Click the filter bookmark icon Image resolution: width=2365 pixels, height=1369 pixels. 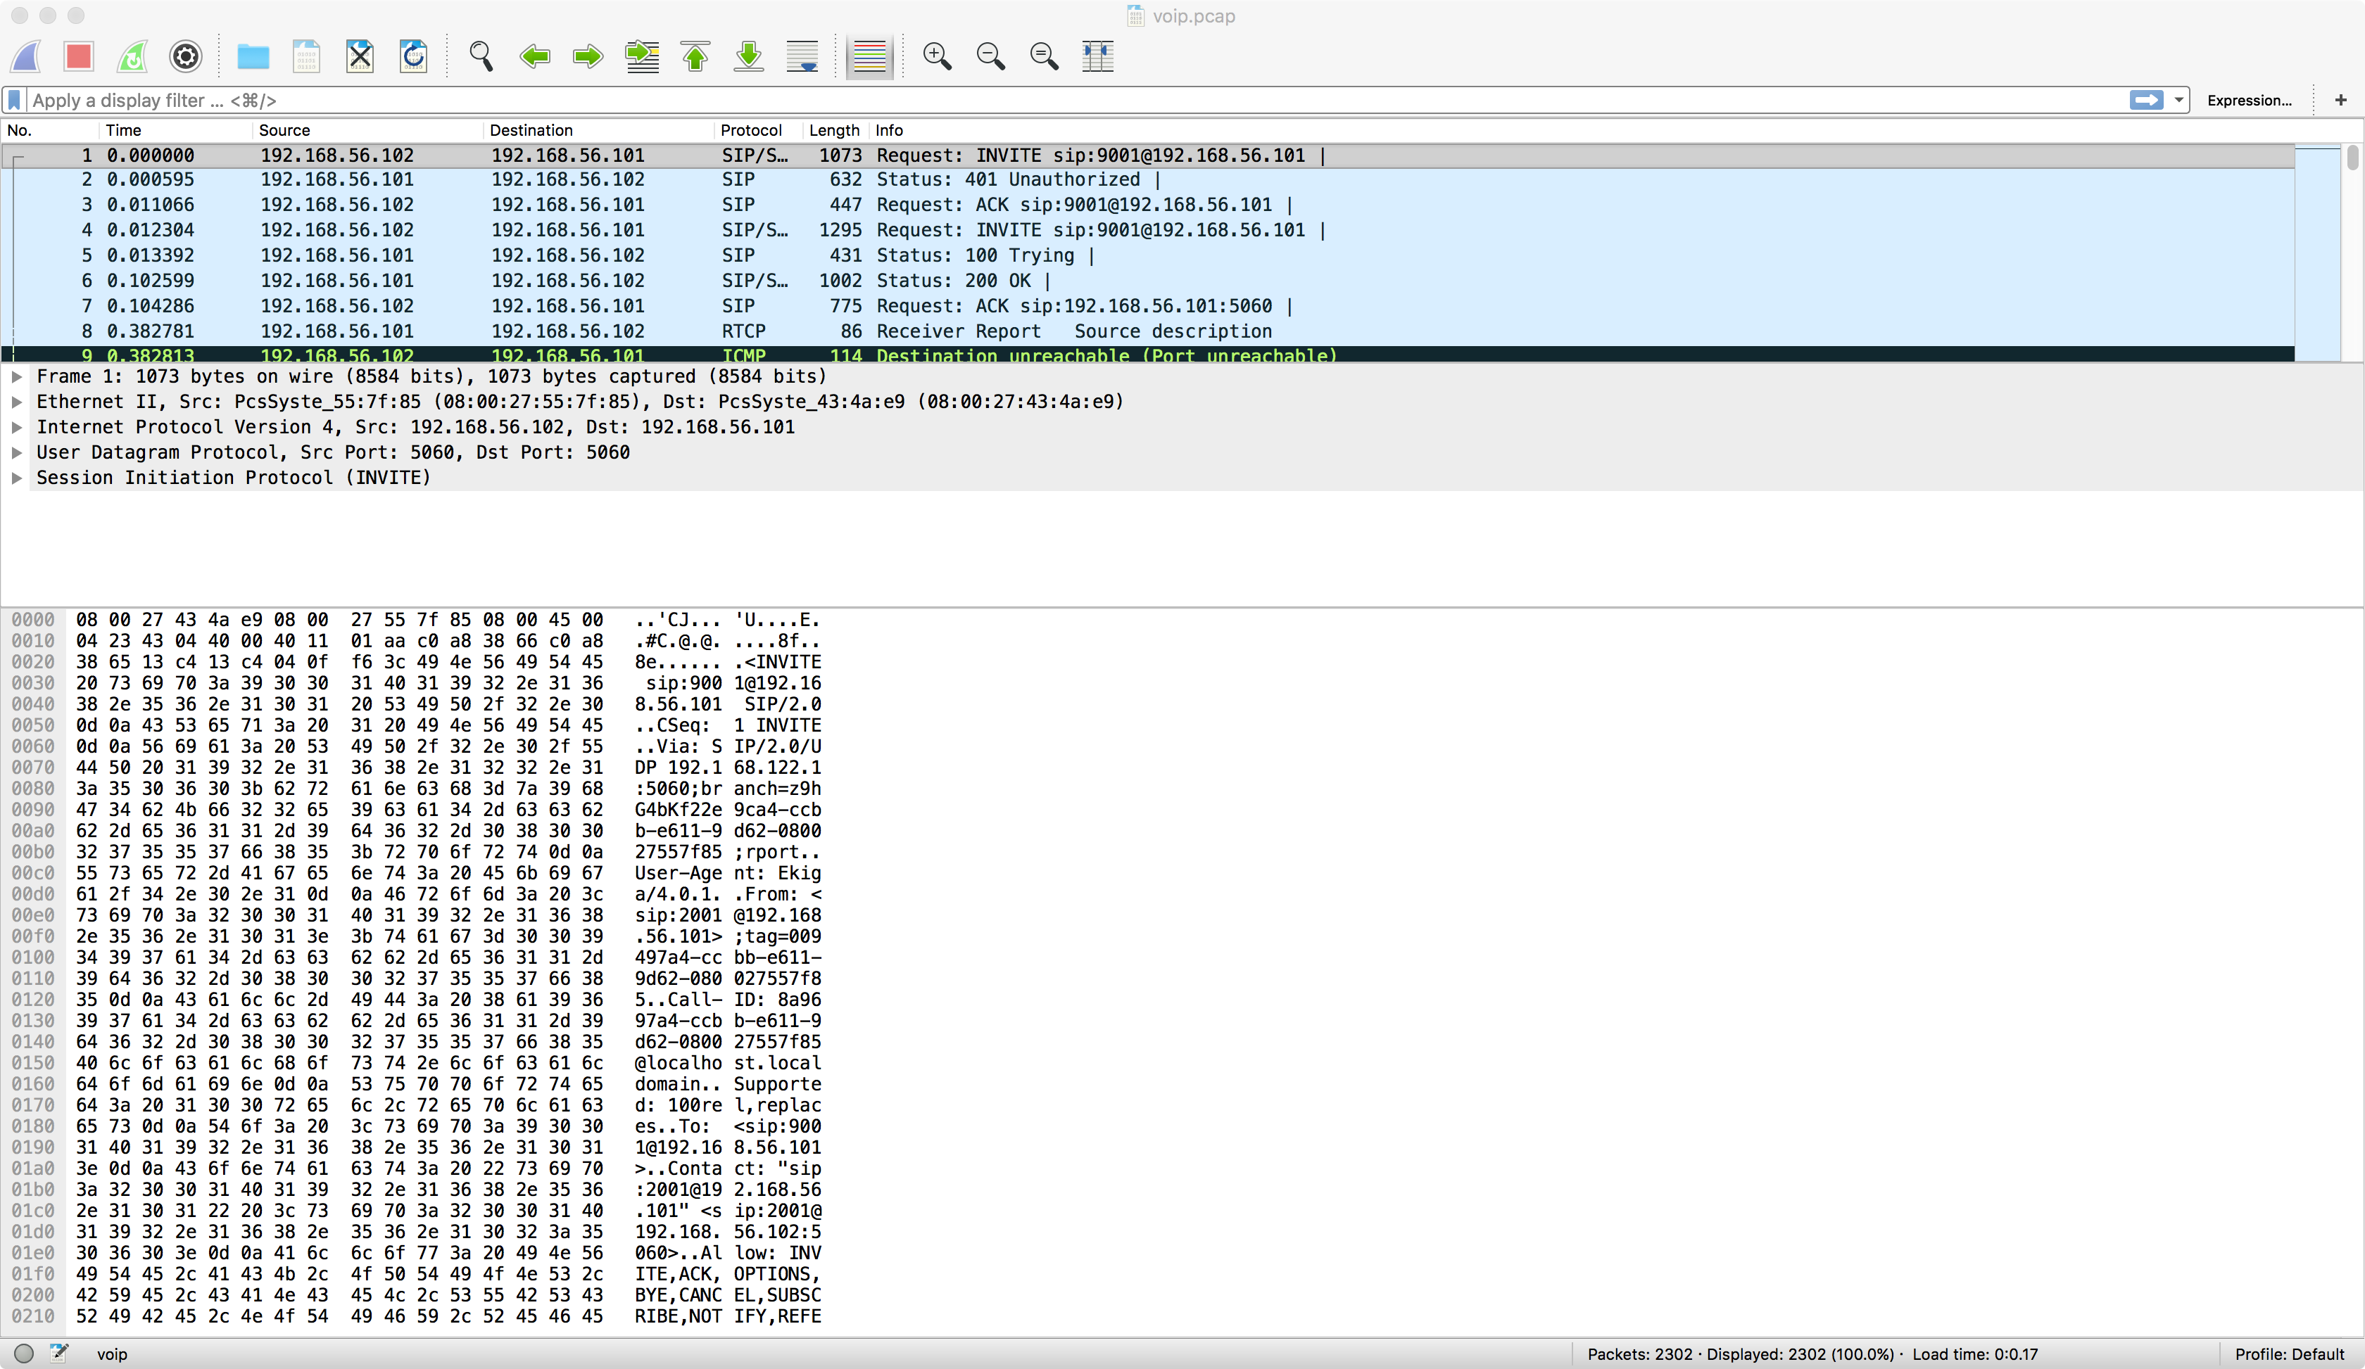[x=15, y=101]
